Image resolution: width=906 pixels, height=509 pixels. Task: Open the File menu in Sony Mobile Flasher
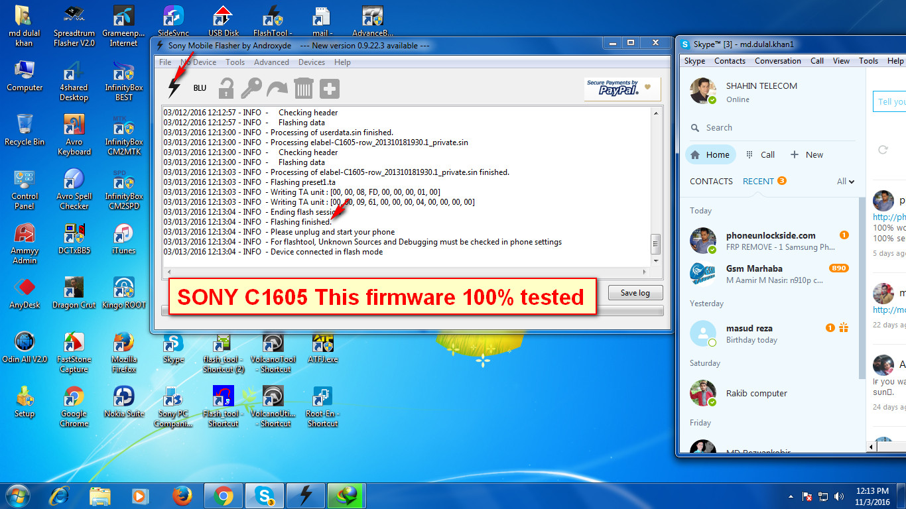coord(165,62)
